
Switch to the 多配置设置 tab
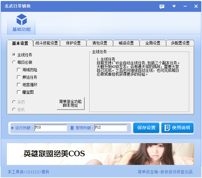180,43
